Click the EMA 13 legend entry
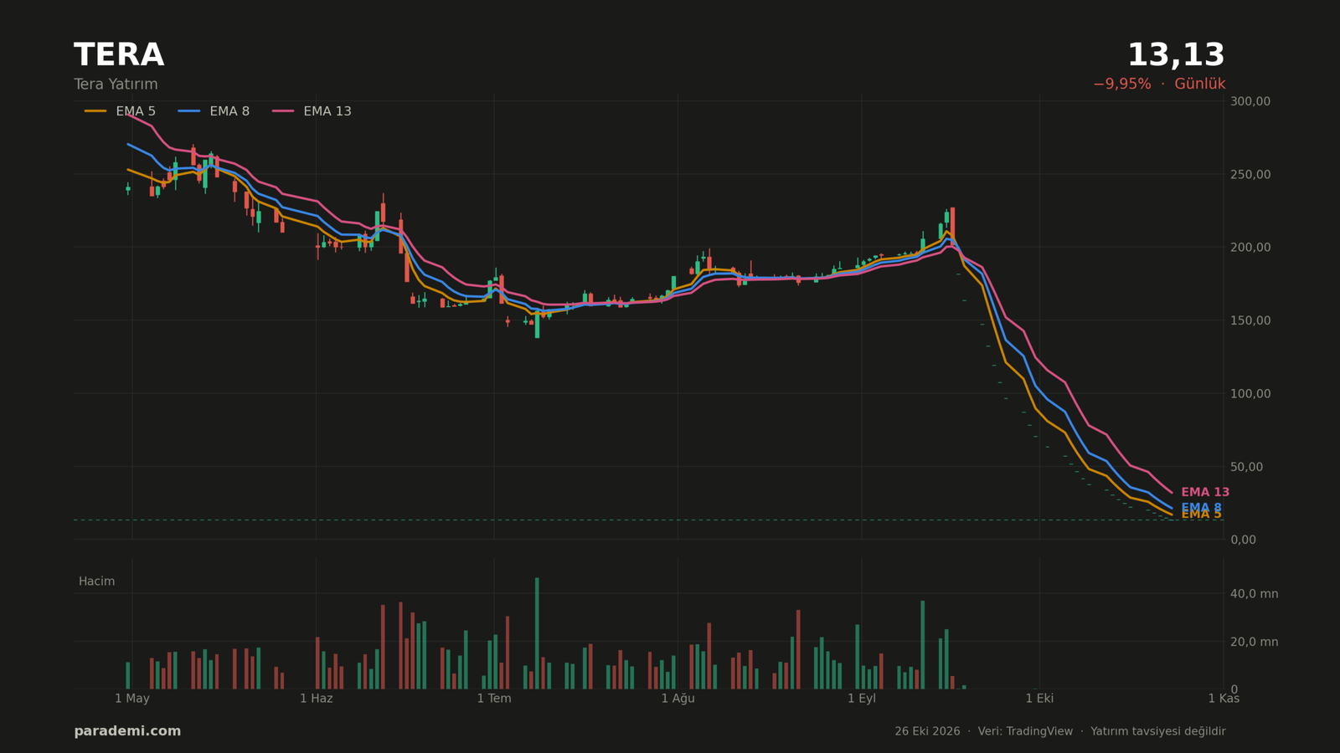The width and height of the screenshot is (1340, 753). click(x=312, y=111)
